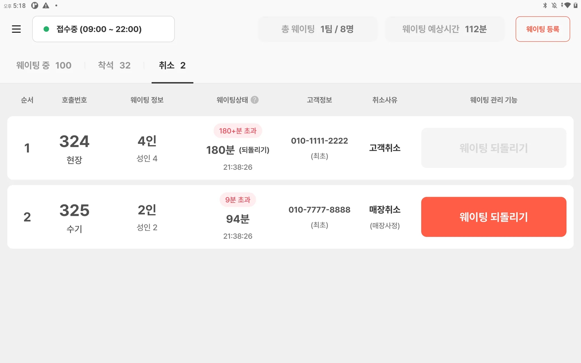Viewport: 581px width, 363px height.
Task: Tap the muted notification bell icon
Action: click(554, 5)
